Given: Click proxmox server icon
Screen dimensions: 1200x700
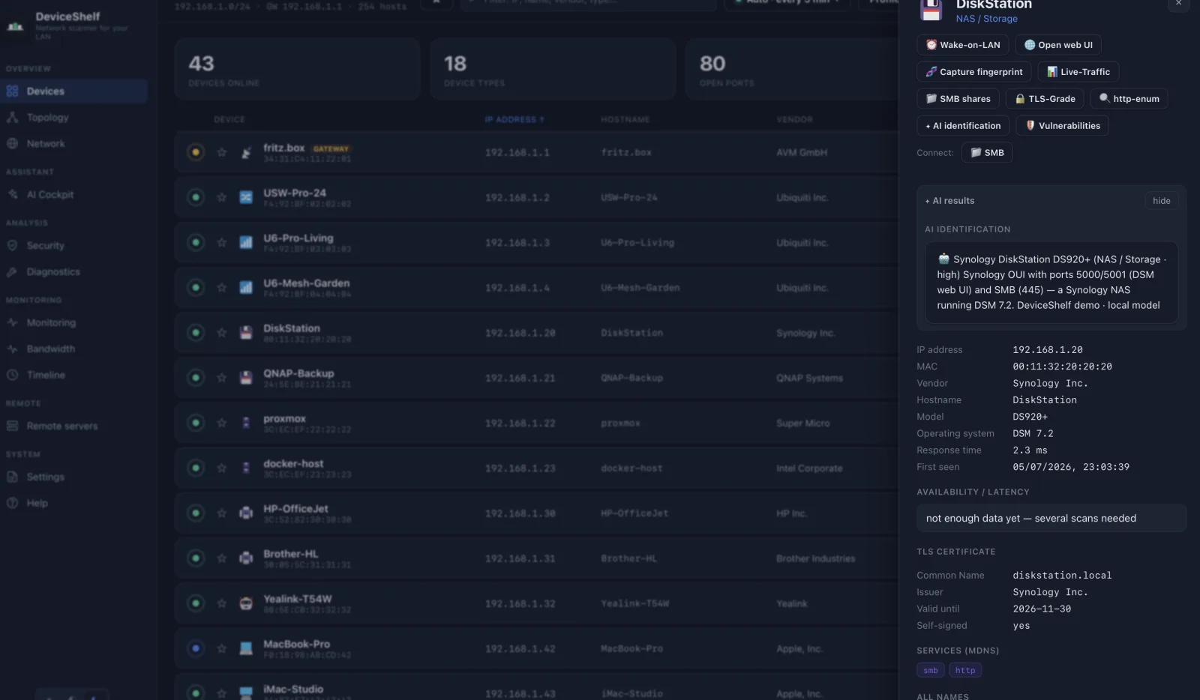Looking at the screenshot, I should click(x=246, y=423).
